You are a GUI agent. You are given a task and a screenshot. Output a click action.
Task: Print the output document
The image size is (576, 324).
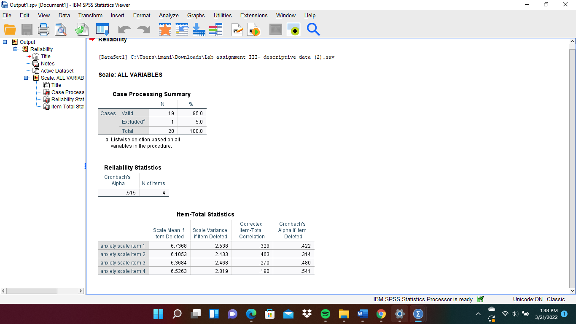click(43, 30)
